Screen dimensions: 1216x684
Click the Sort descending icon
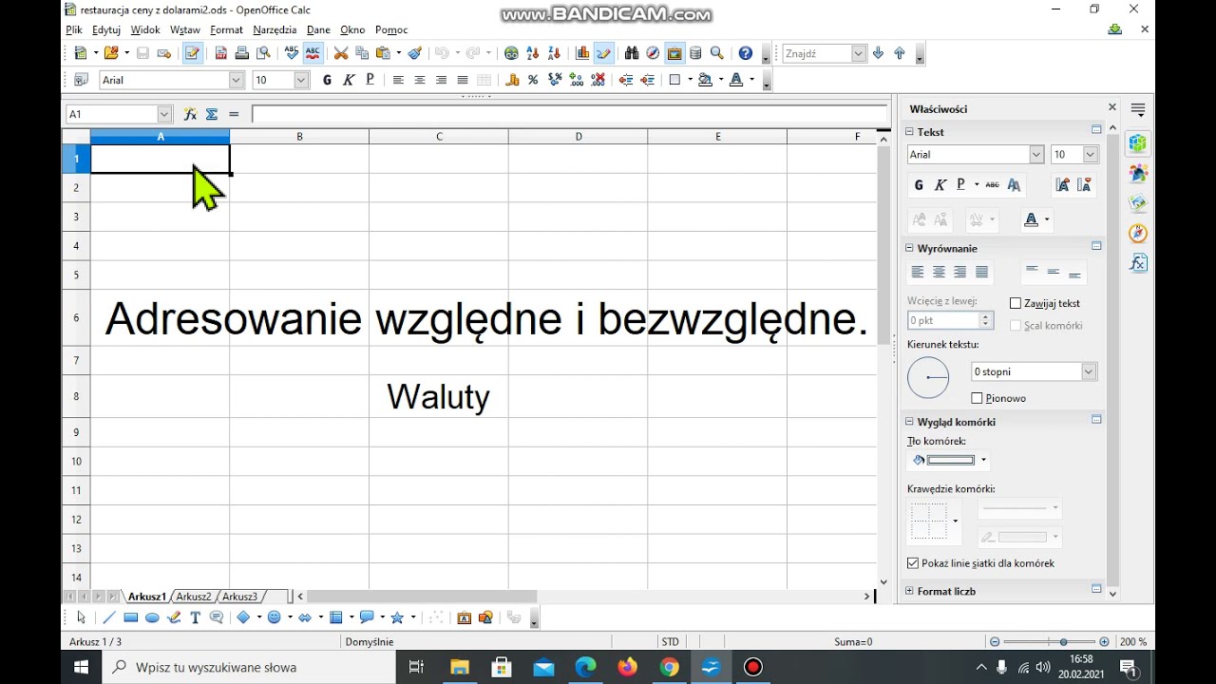pos(554,53)
